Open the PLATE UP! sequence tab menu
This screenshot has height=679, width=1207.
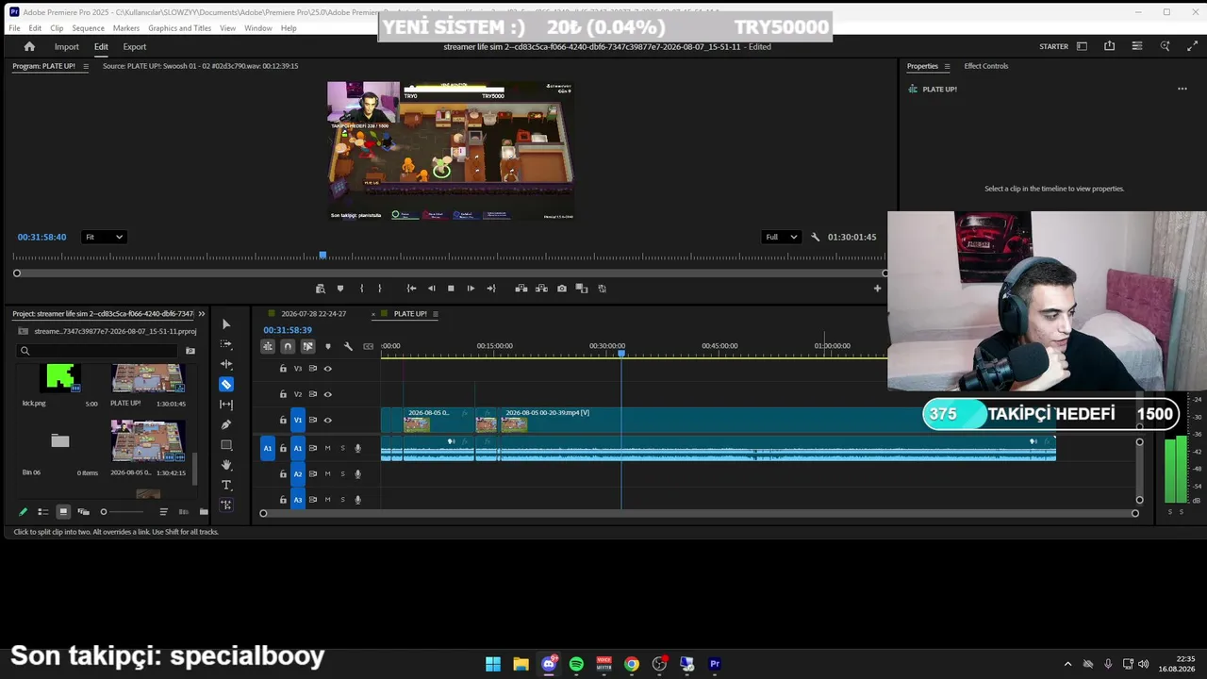[435, 314]
